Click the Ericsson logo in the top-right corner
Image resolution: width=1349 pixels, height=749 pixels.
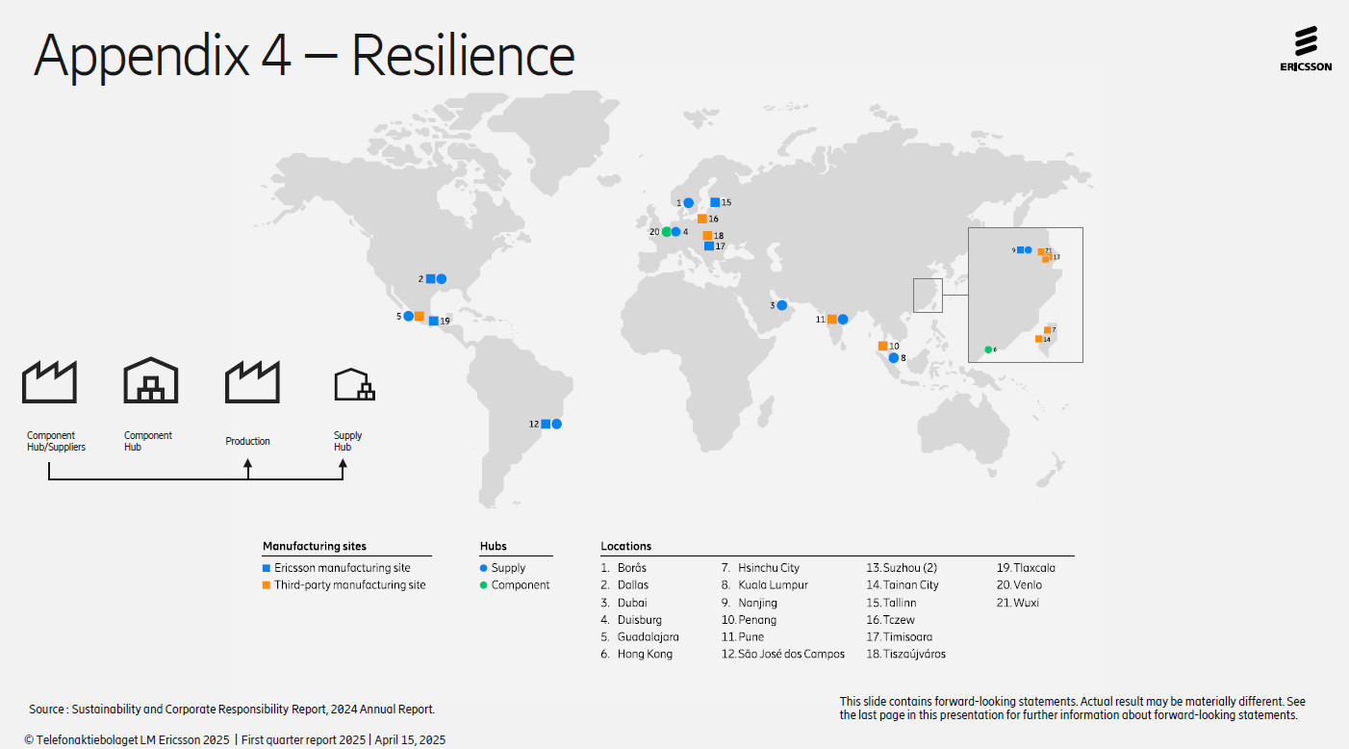tap(1306, 49)
